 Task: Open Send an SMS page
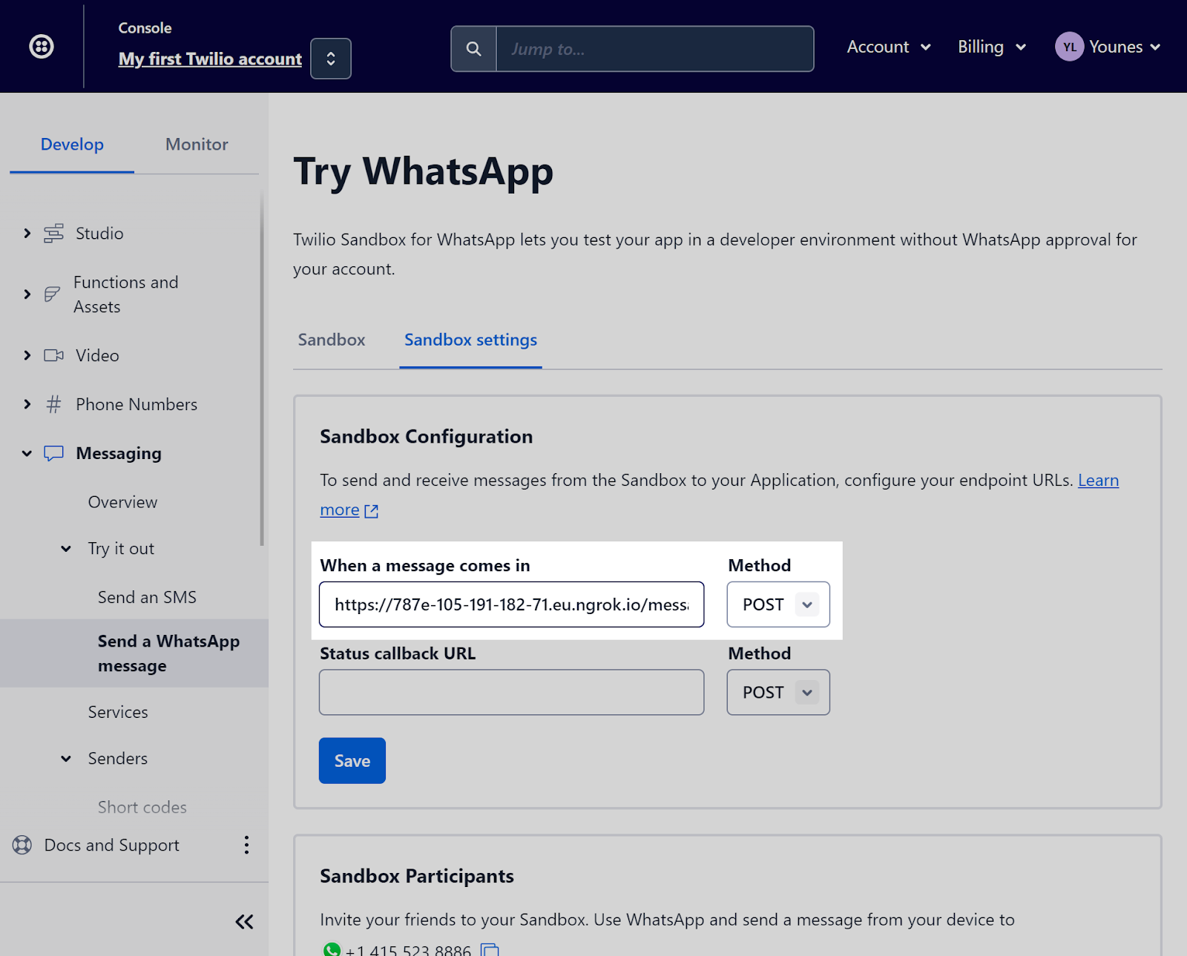point(147,597)
